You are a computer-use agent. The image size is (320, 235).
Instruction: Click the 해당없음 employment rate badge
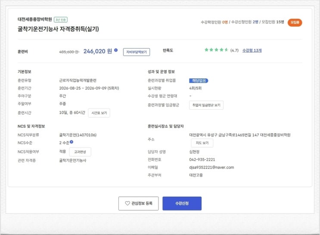(x=199, y=80)
